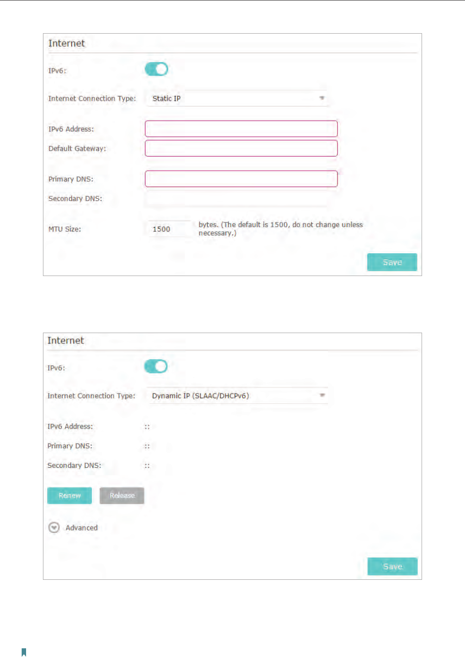
Task: Click the Renew button
Action: click(70, 496)
